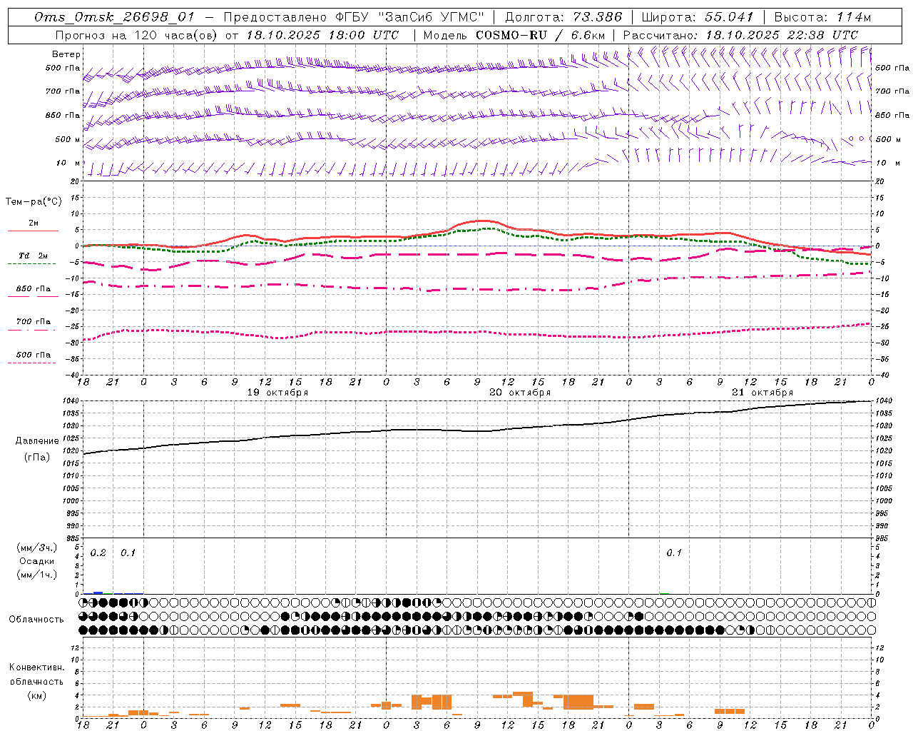This screenshot has width=913, height=731.
Task: Click the 'Конвективн.' convective cloud label
Action: pyautogui.click(x=36, y=667)
